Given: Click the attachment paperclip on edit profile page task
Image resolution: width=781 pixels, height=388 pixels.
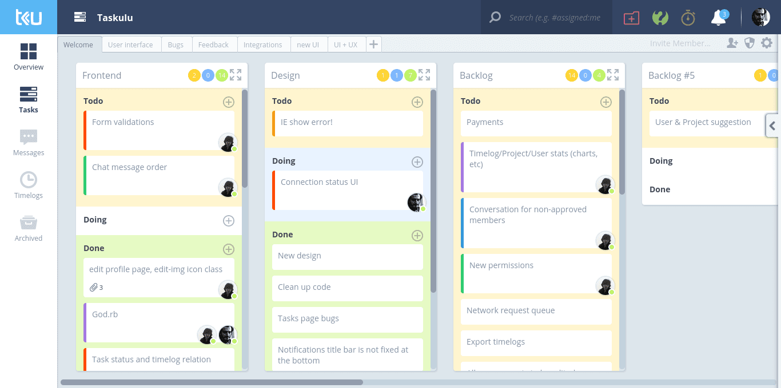Looking at the screenshot, I should coord(94,288).
